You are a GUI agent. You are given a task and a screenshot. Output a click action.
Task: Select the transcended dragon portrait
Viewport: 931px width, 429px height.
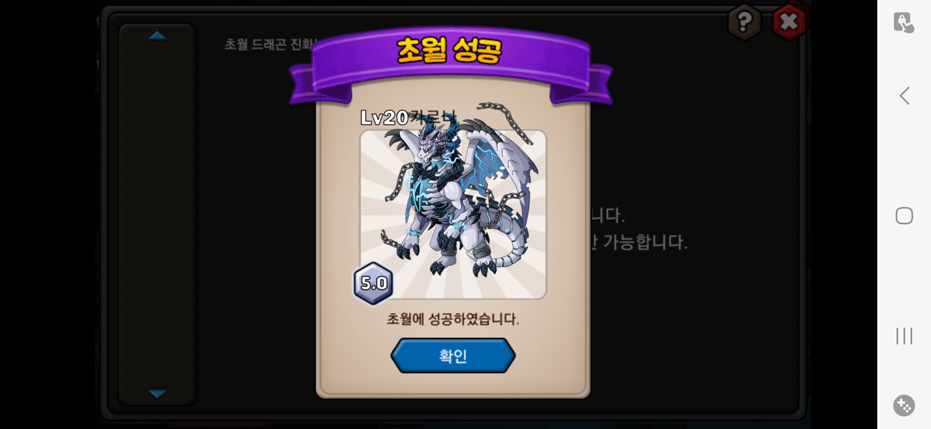pos(453,214)
